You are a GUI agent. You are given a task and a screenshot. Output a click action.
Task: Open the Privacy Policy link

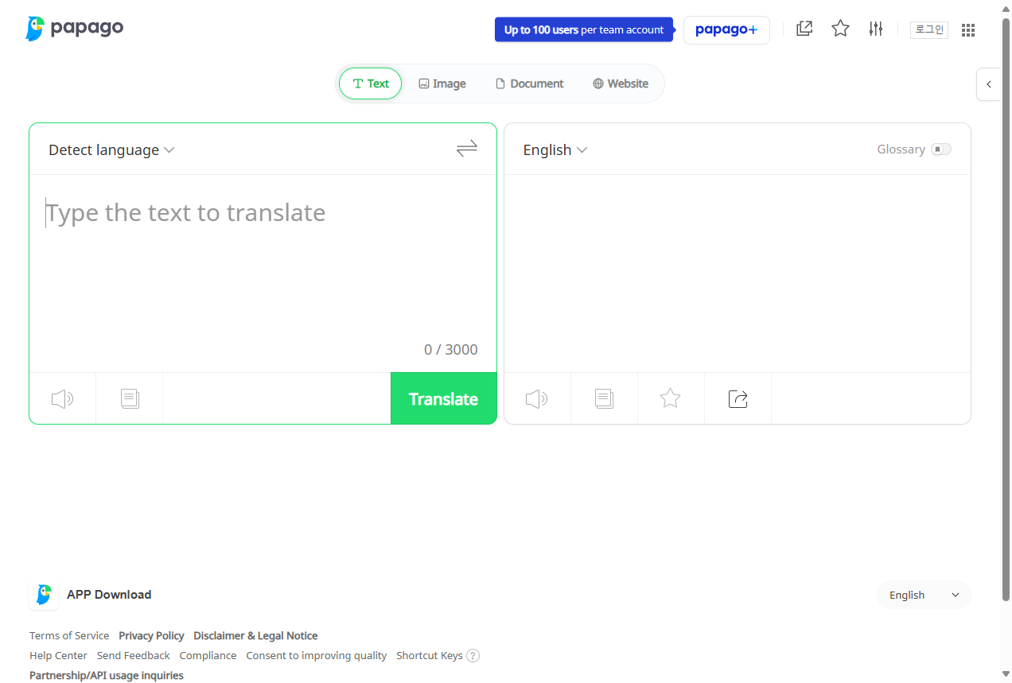pyautogui.click(x=151, y=635)
